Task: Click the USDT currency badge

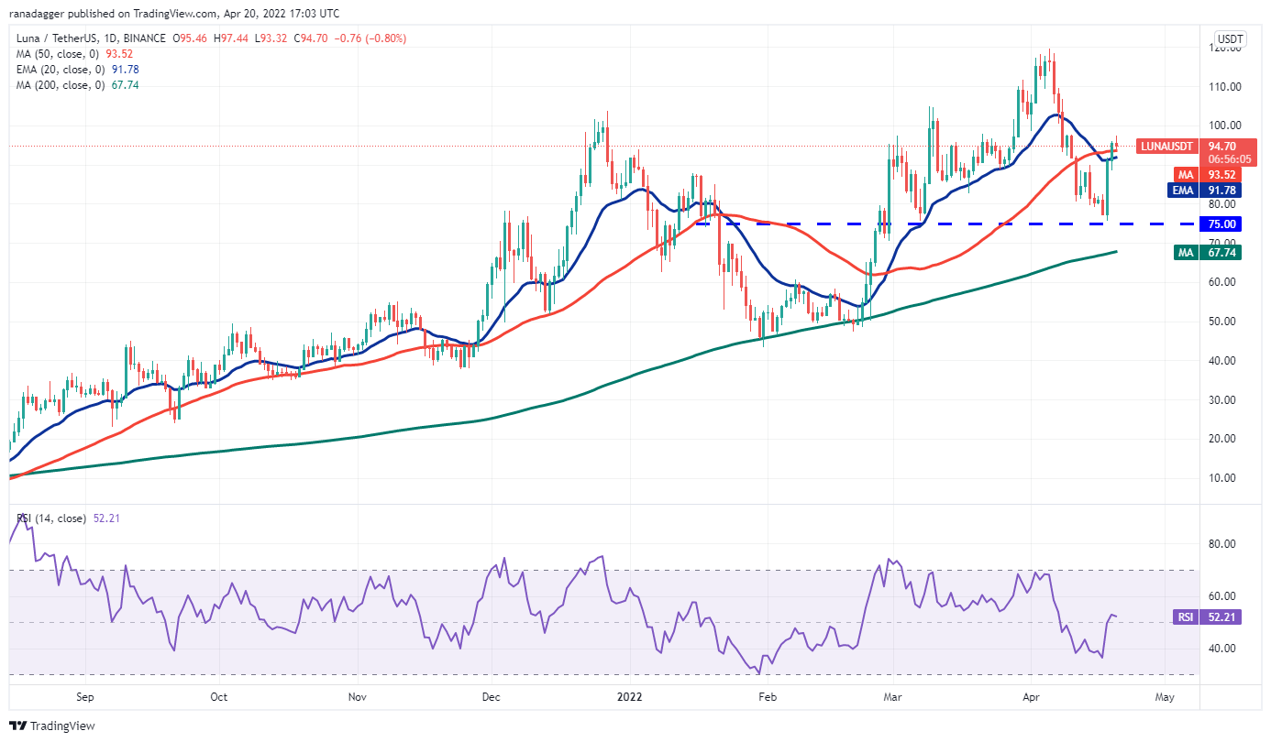Action: 1230,38
